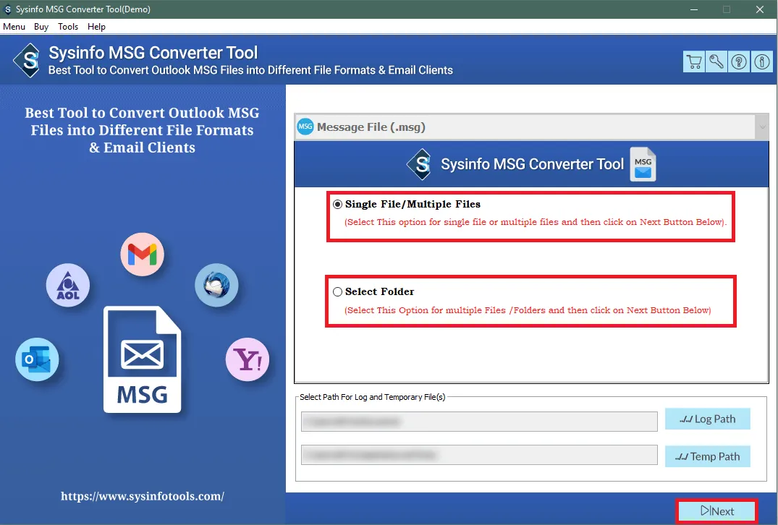Click the AOL icon on left panel
The height and width of the screenshot is (525, 778).
[68, 285]
